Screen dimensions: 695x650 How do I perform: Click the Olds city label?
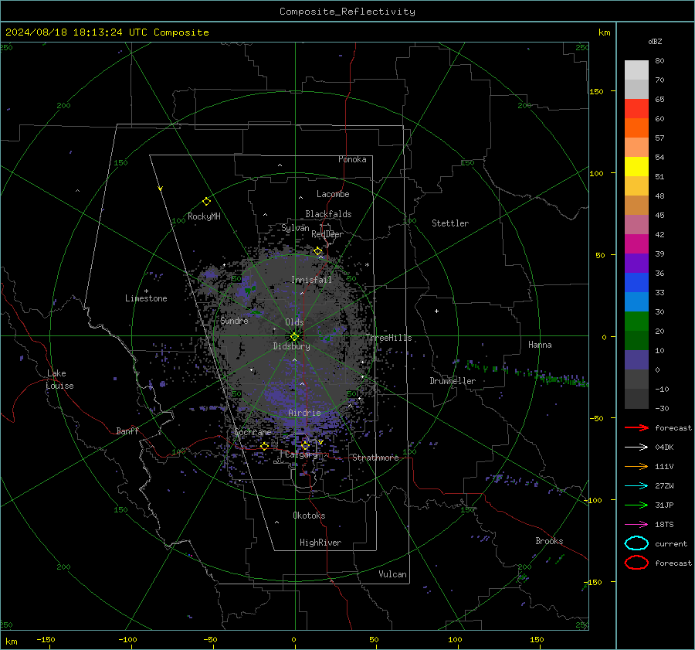[294, 322]
